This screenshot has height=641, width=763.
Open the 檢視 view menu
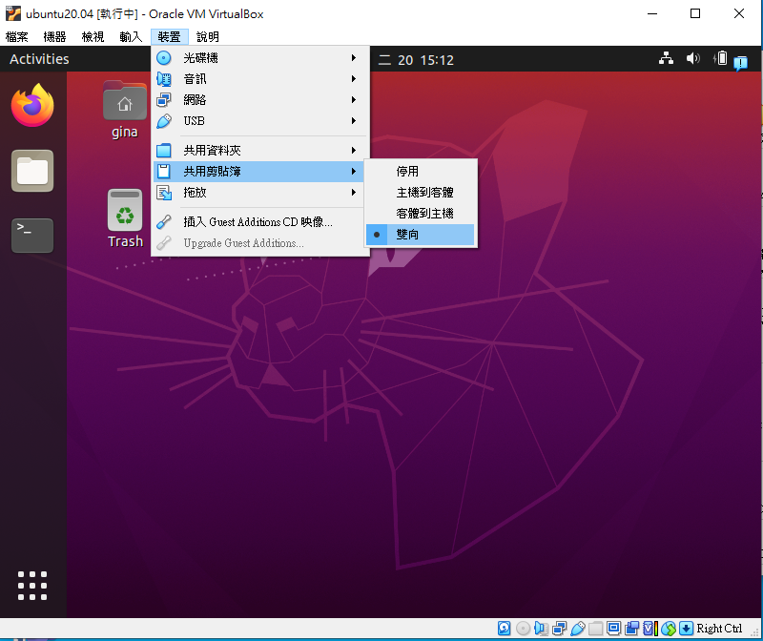tap(93, 36)
